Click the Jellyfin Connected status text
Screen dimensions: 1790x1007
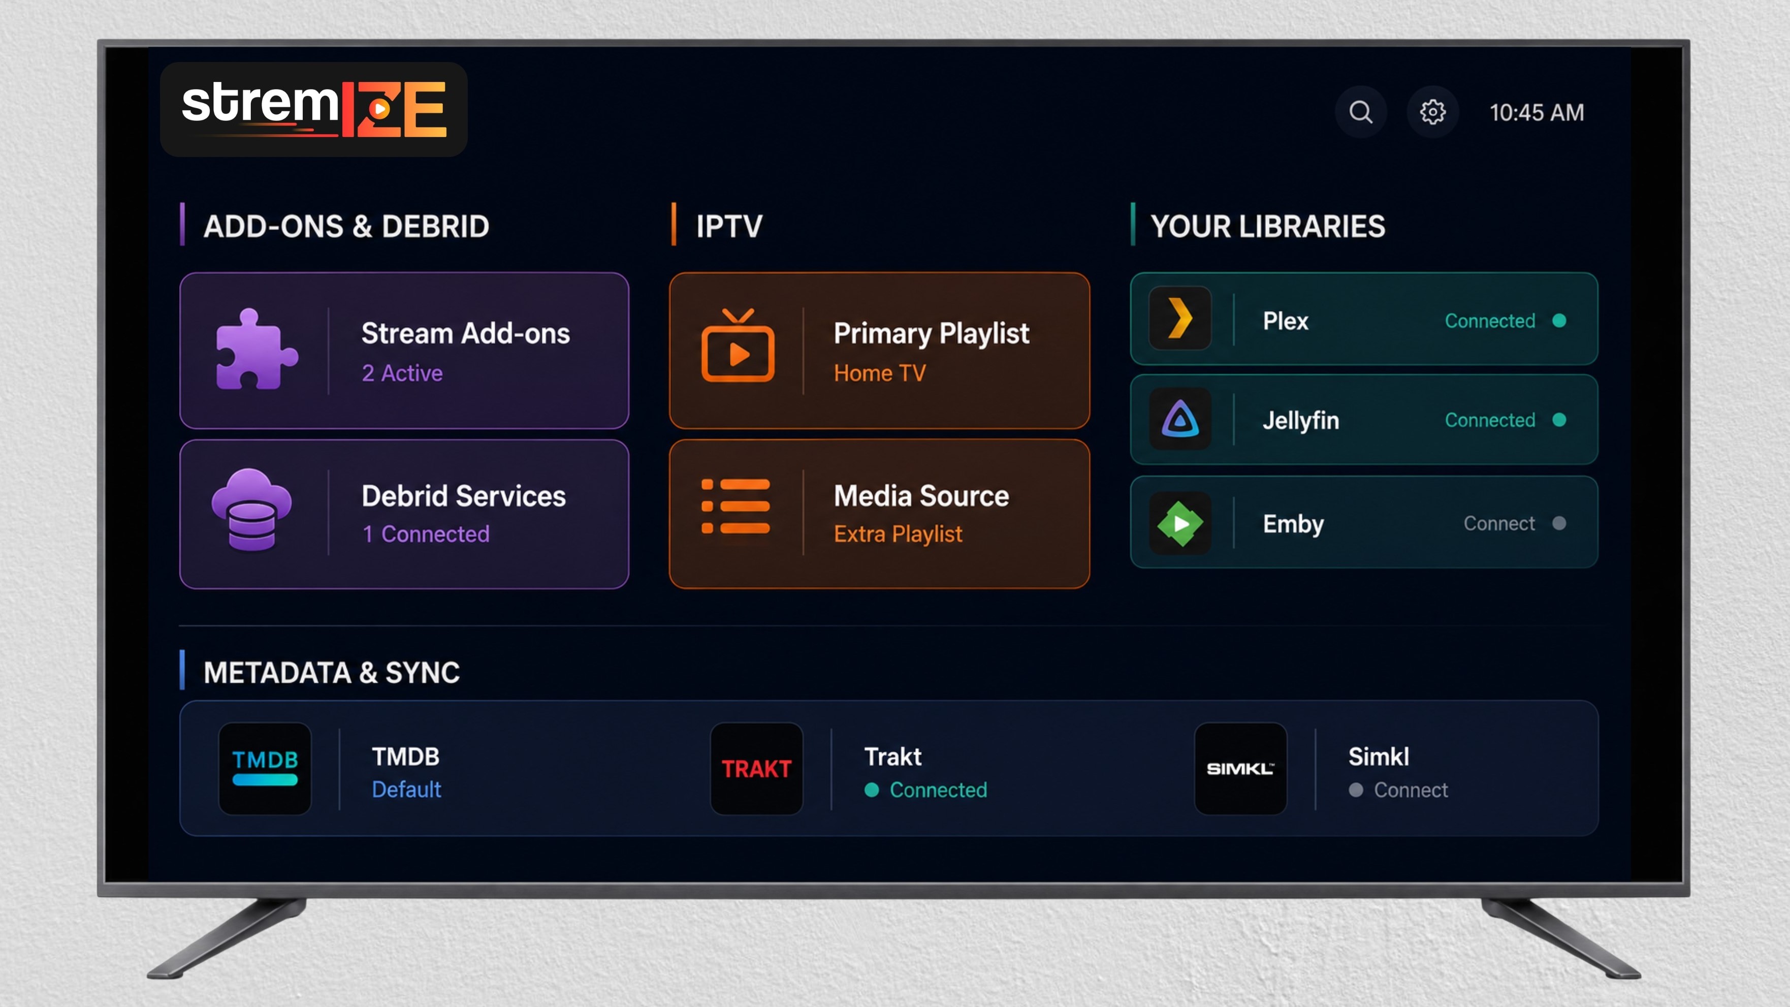click(1490, 421)
